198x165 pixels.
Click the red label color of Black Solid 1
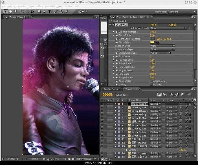coord(119,104)
